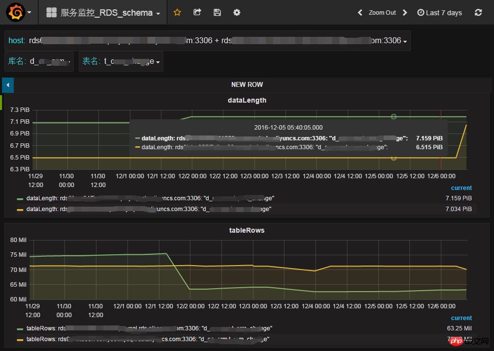Shift time range forward with right chevron
Screen dimensions: 494x351
pos(405,13)
